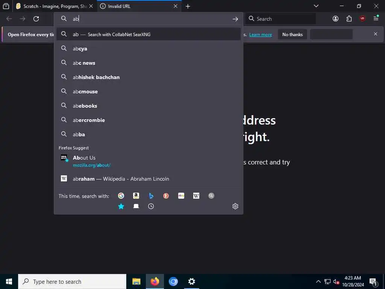This screenshot has height=289, width=385.
Task: Choose the 'abcya' suggestion
Action: (x=148, y=49)
